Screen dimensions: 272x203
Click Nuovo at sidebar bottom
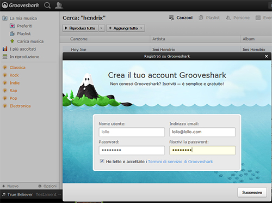pos(10,186)
